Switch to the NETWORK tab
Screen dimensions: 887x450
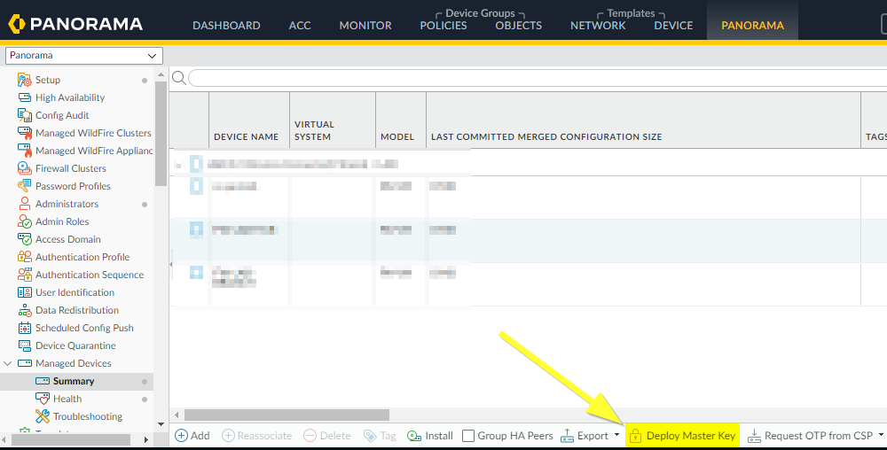[x=598, y=26]
